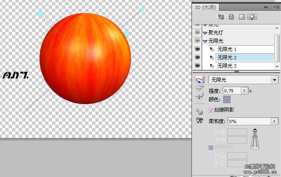Select the meshes filter icon
Image resolution: width=281 pixels, height=177 pixels.
231,17
